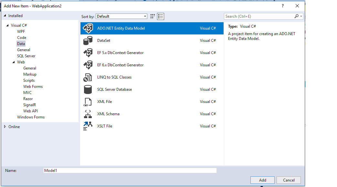The image size is (337, 187).
Task: Click the Name input field
Action: point(130,171)
